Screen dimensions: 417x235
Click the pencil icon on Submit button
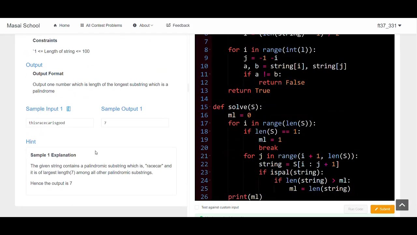pos(376,209)
